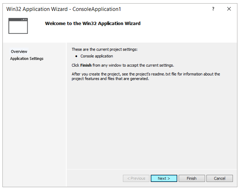The height and width of the screenshot is (190, 241).
Task: Go to the next wizard step
Action: [164, 178]
